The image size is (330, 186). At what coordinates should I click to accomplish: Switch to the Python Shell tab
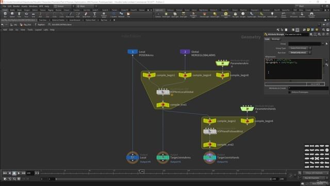pyautogui.click(x=91, y=20)
